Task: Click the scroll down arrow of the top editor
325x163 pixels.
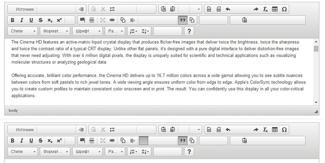Action: (x=316, y=102)
